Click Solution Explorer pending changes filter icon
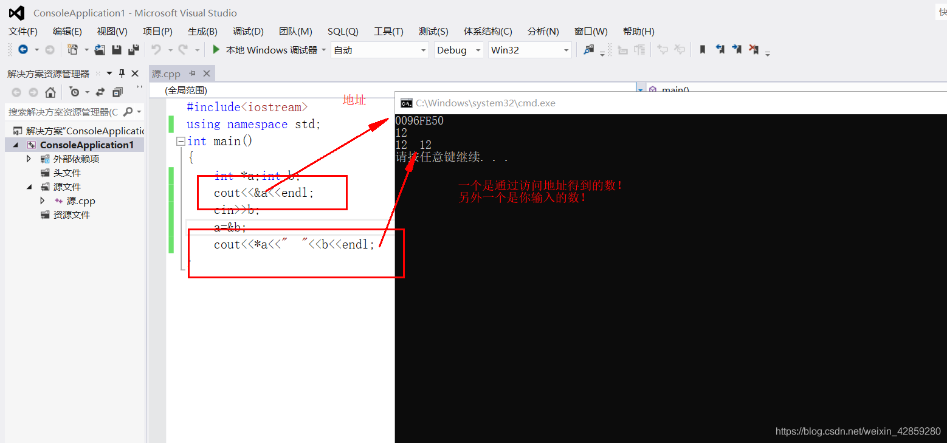The height and width of the screenshot is (443, 947). (x=74, y=92)
